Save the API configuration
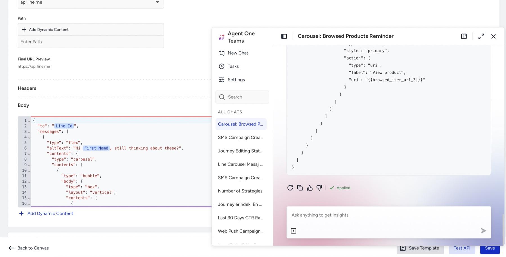506x257 pixels. click(x=490, y=248)
